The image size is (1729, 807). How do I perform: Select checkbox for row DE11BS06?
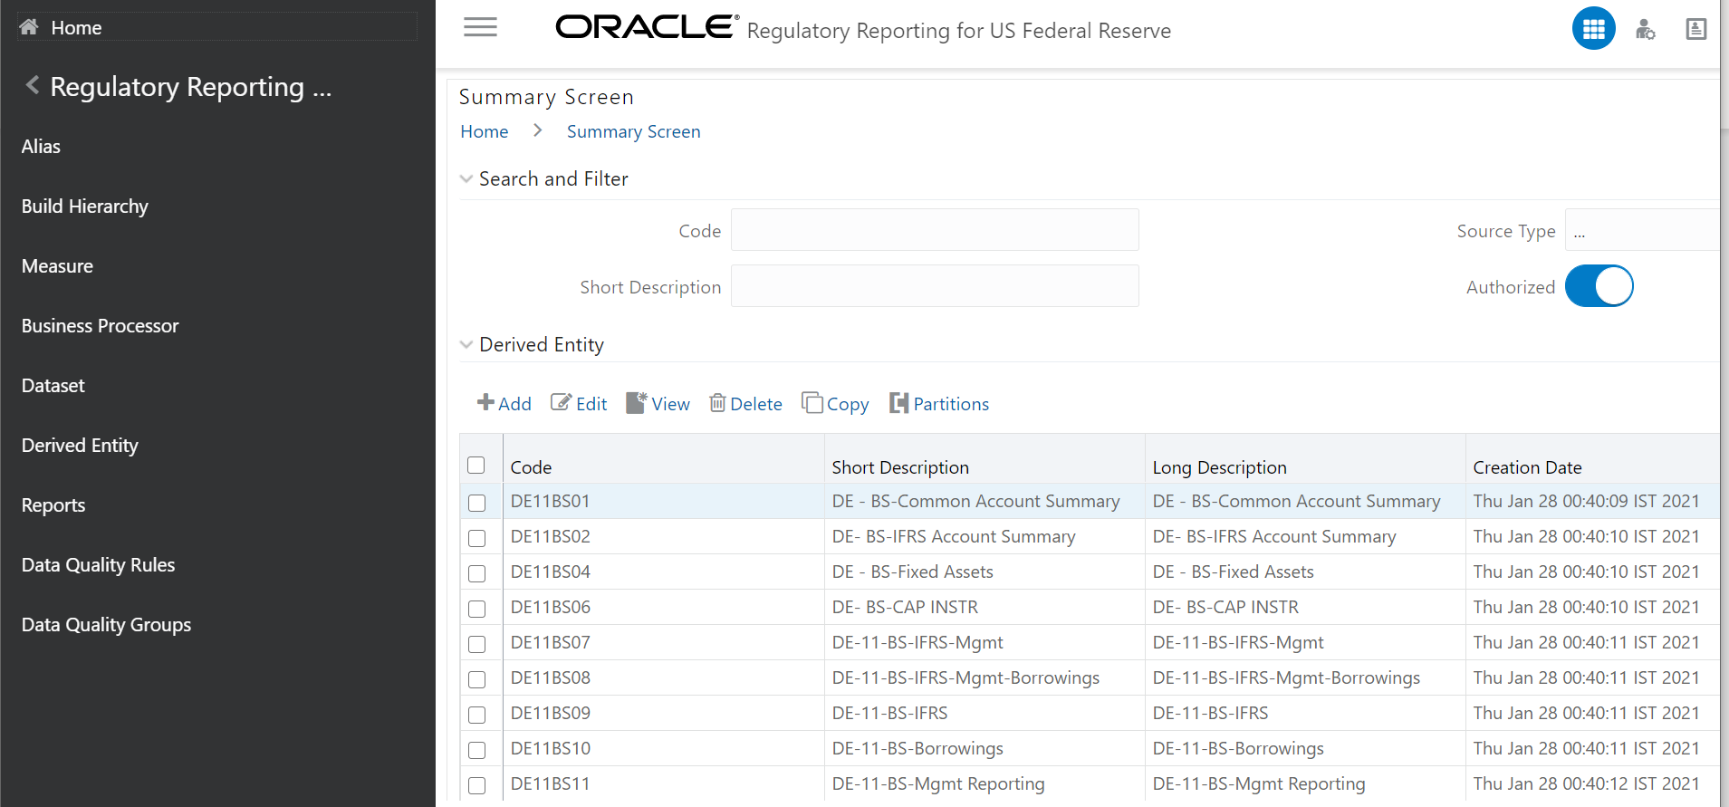tap(477, 609)
